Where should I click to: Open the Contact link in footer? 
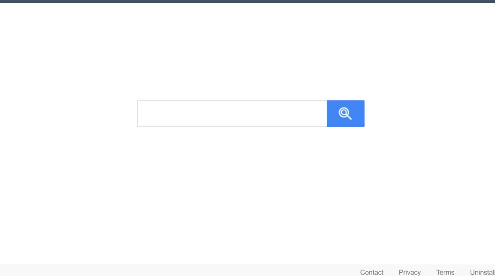[x=372, y=272]
